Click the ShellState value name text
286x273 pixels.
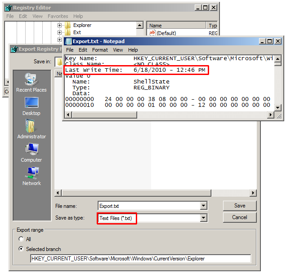pos(152,82)
